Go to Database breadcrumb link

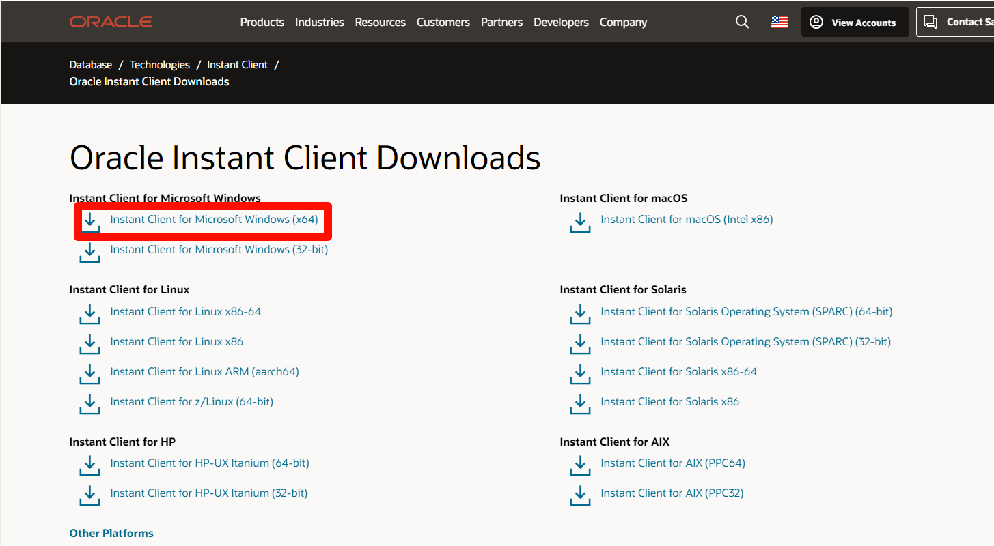click(x=90, y=65)
